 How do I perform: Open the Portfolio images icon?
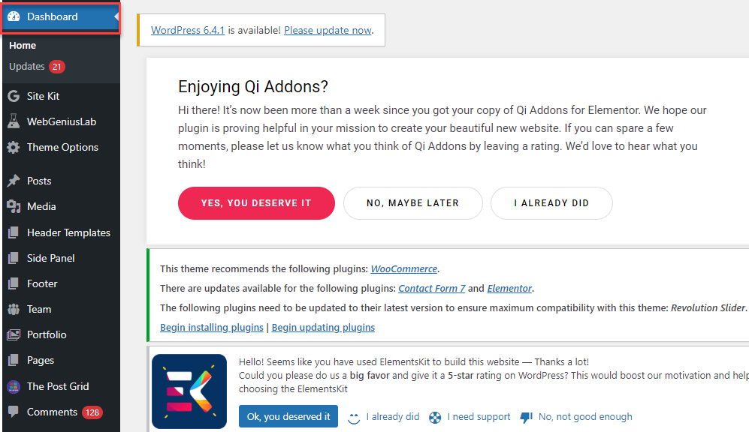(14, 334)
